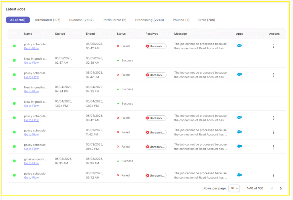Open actions menu for 05/04/2025 07:42 PM job
This screenshot has height=200, width=293.
pos(274,75)
